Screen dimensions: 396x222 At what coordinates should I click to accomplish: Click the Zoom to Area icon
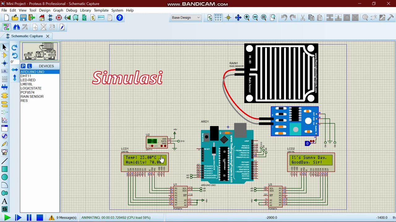[x=273, y=18]
